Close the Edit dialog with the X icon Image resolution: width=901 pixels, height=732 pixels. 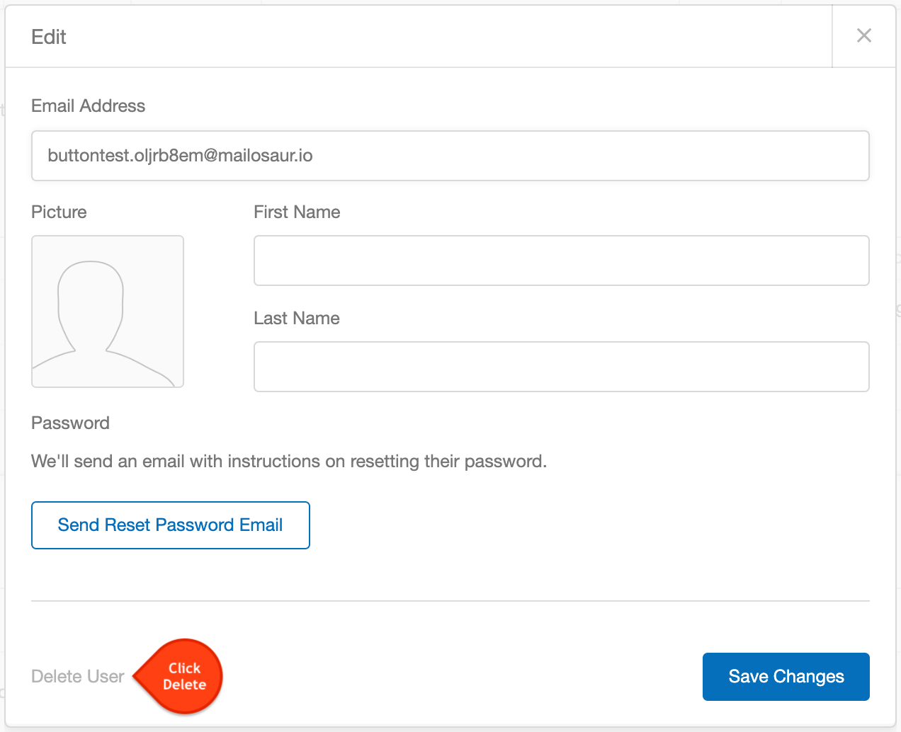863,36
